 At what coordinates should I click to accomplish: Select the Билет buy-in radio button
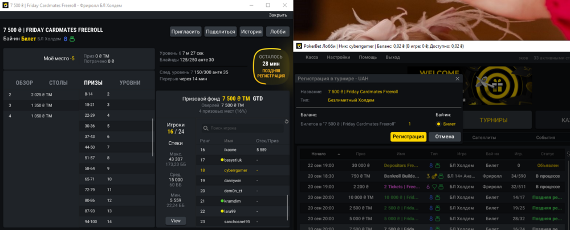[438, 124]
